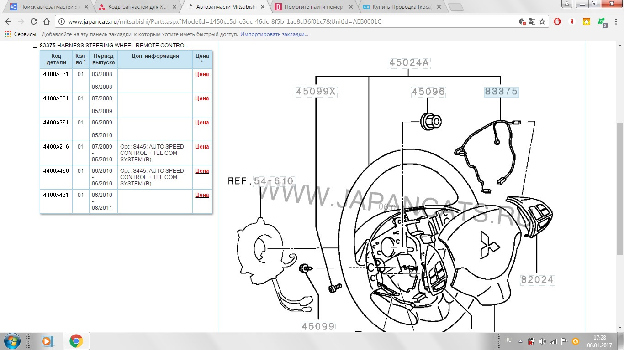Click the Chrome taskbar icon

pyautogui.click(x=76, y=341)
